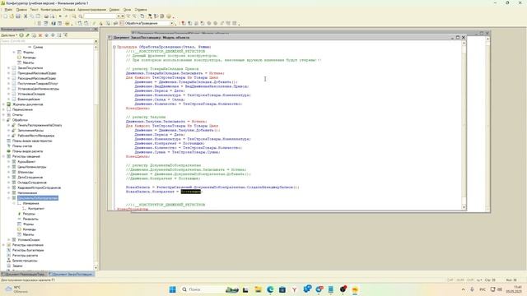Viewport: 527px width, 296px height.
Task: Click the Paste toolbar icon
Action: click(x=39, y=16)
